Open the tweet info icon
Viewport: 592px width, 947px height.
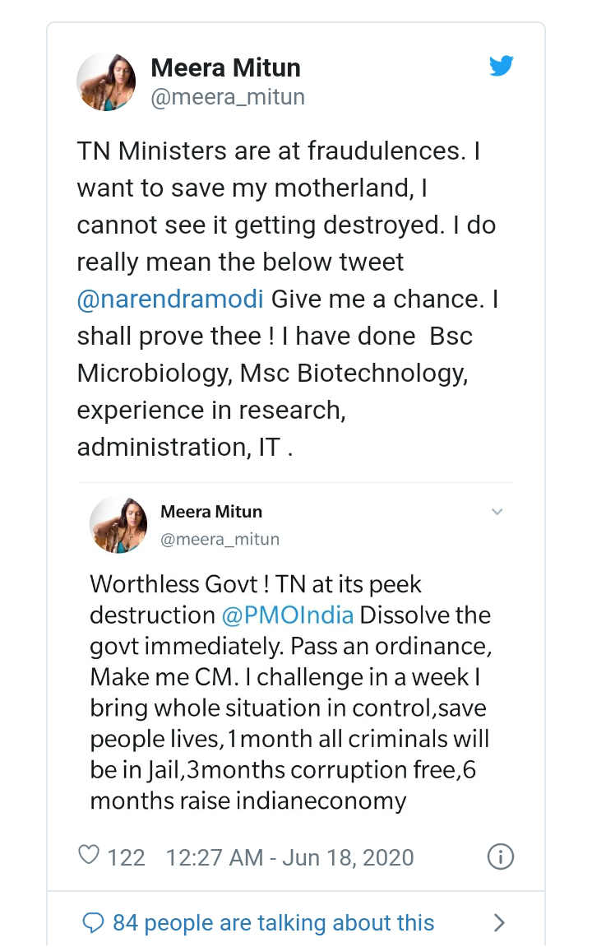coord(501,856)
